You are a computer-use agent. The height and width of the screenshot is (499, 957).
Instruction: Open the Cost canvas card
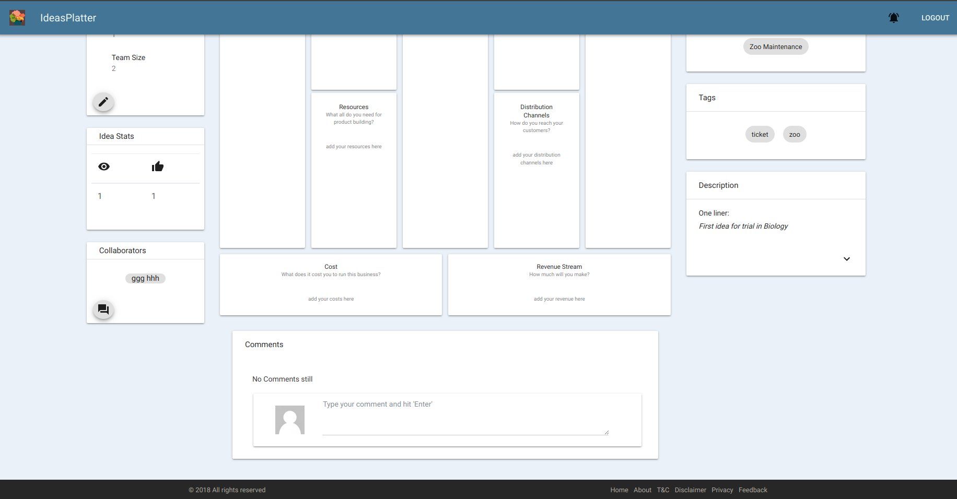[331, 284]
